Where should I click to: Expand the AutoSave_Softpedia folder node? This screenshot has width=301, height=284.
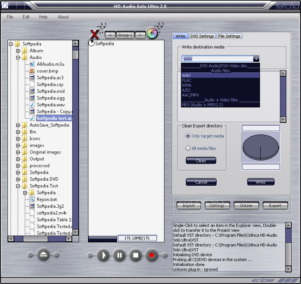[x=18, y=125]
